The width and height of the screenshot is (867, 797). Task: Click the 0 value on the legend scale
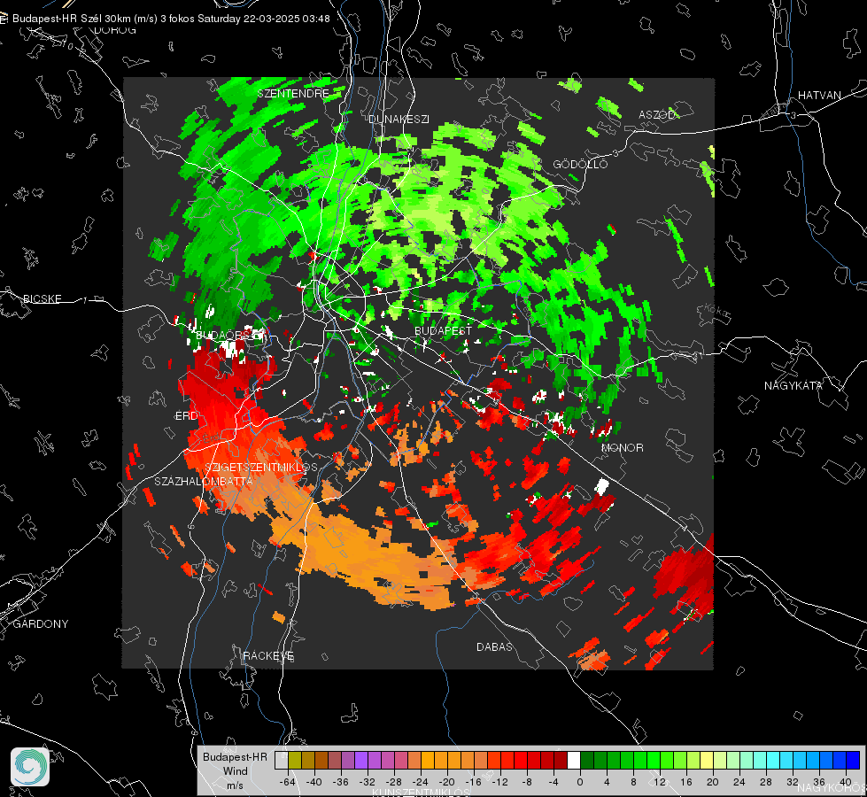pyautogui.click(x=579, y=782)
